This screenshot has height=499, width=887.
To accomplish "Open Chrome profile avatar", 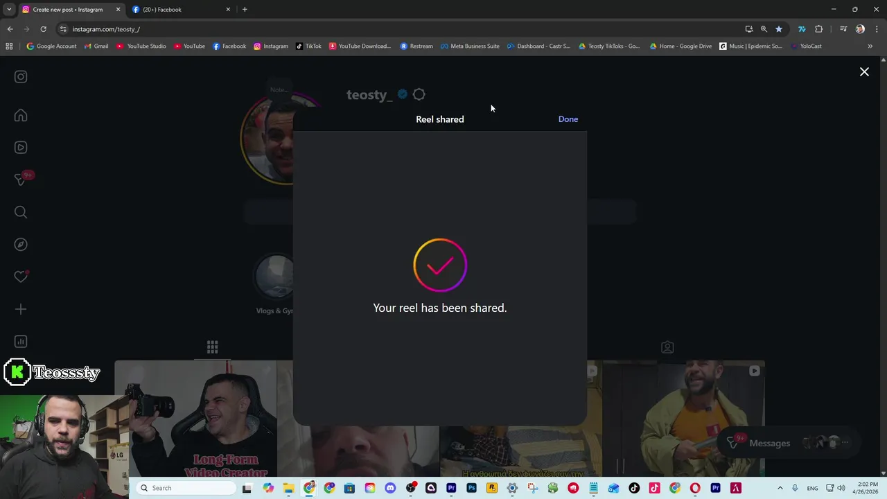I will pos(860,29).
